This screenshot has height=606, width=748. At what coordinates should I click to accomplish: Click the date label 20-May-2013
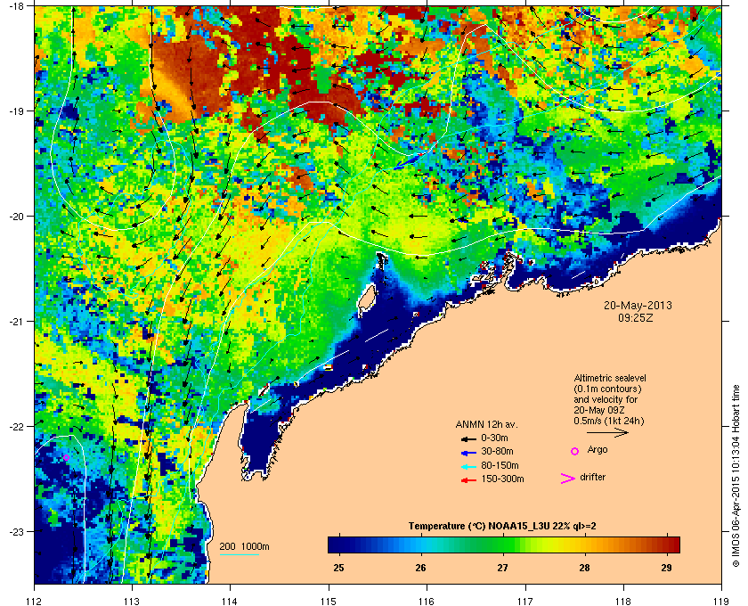(x=638, y=306)
